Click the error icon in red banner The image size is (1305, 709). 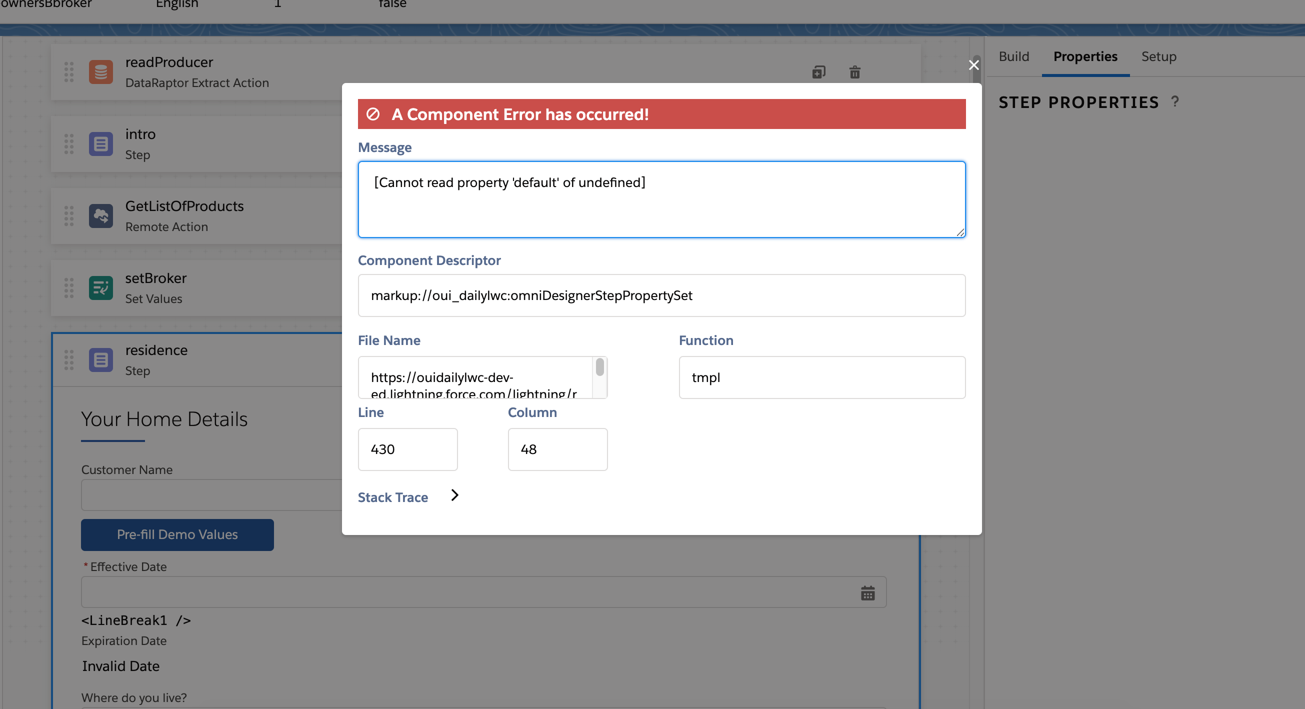(x=373, y=114)
